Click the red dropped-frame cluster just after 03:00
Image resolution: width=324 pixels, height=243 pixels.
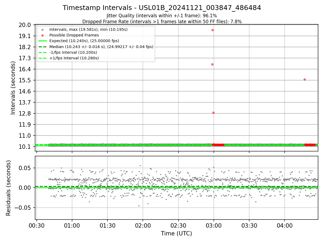click(x=218, y=145)
